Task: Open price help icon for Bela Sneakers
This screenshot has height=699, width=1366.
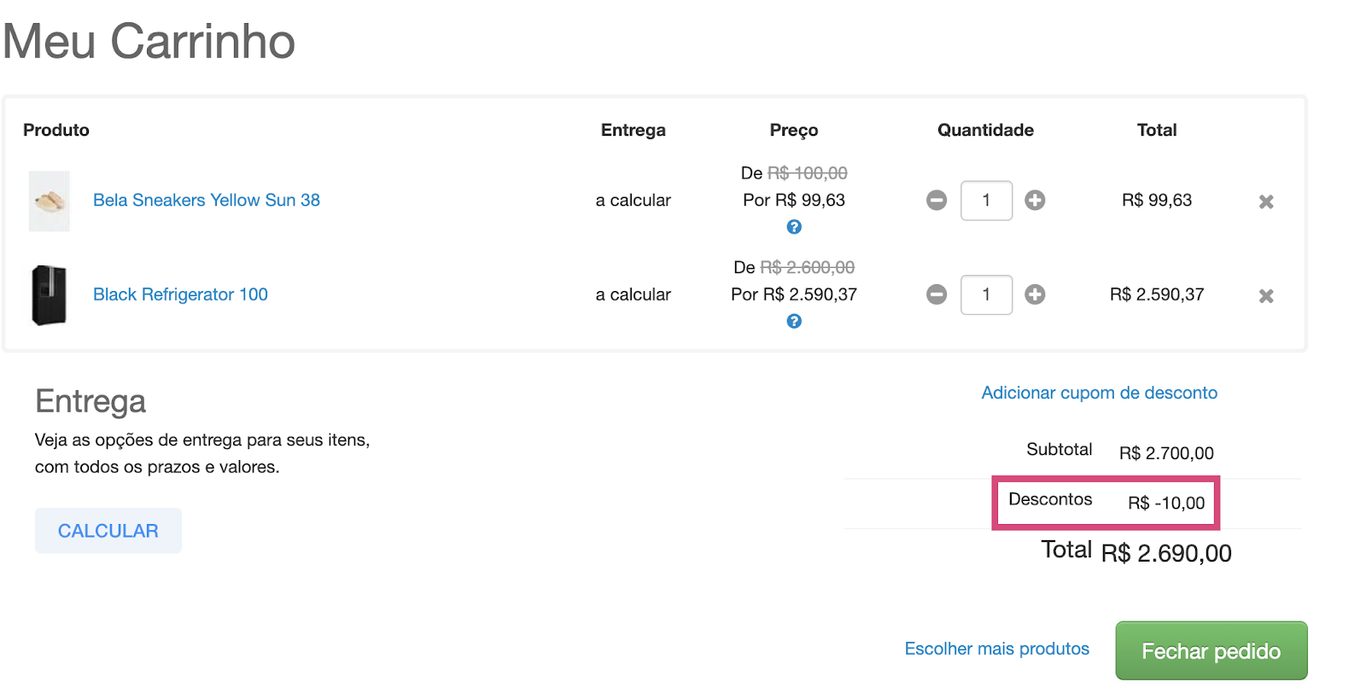Action: [794, 227]
